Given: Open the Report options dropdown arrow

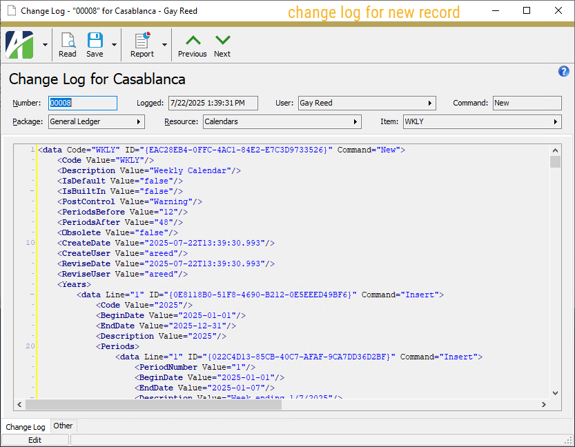Looking at the screenshot, I should click(x=164, y=45).
